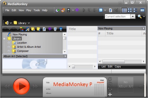Toggle repeat playback icon in player

point(110,79)
